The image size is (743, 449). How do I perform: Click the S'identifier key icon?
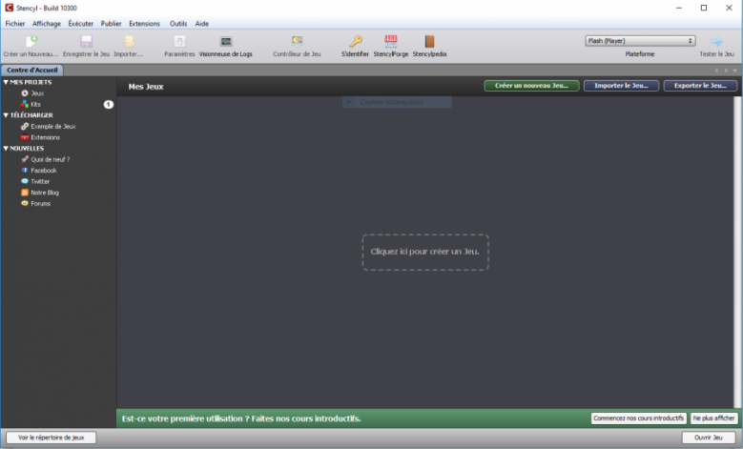(x=356, y=42)
